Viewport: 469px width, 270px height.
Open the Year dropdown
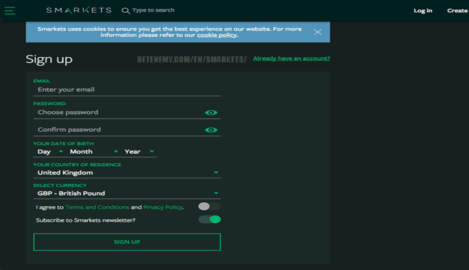click(139, 152)
